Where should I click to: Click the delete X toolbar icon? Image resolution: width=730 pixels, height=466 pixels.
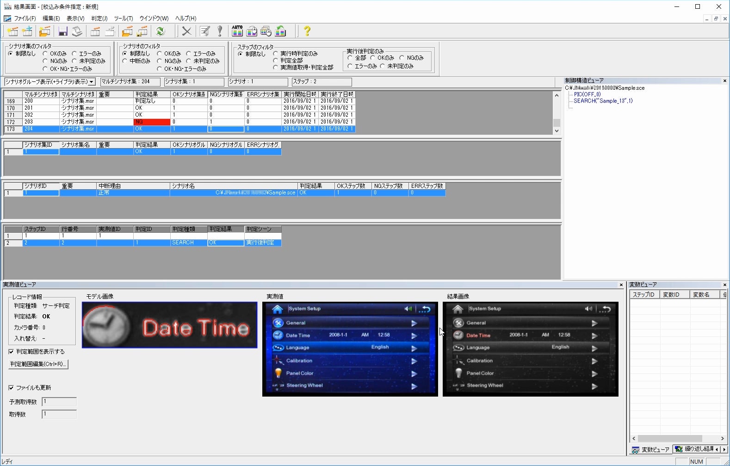[x=186, y=31]
